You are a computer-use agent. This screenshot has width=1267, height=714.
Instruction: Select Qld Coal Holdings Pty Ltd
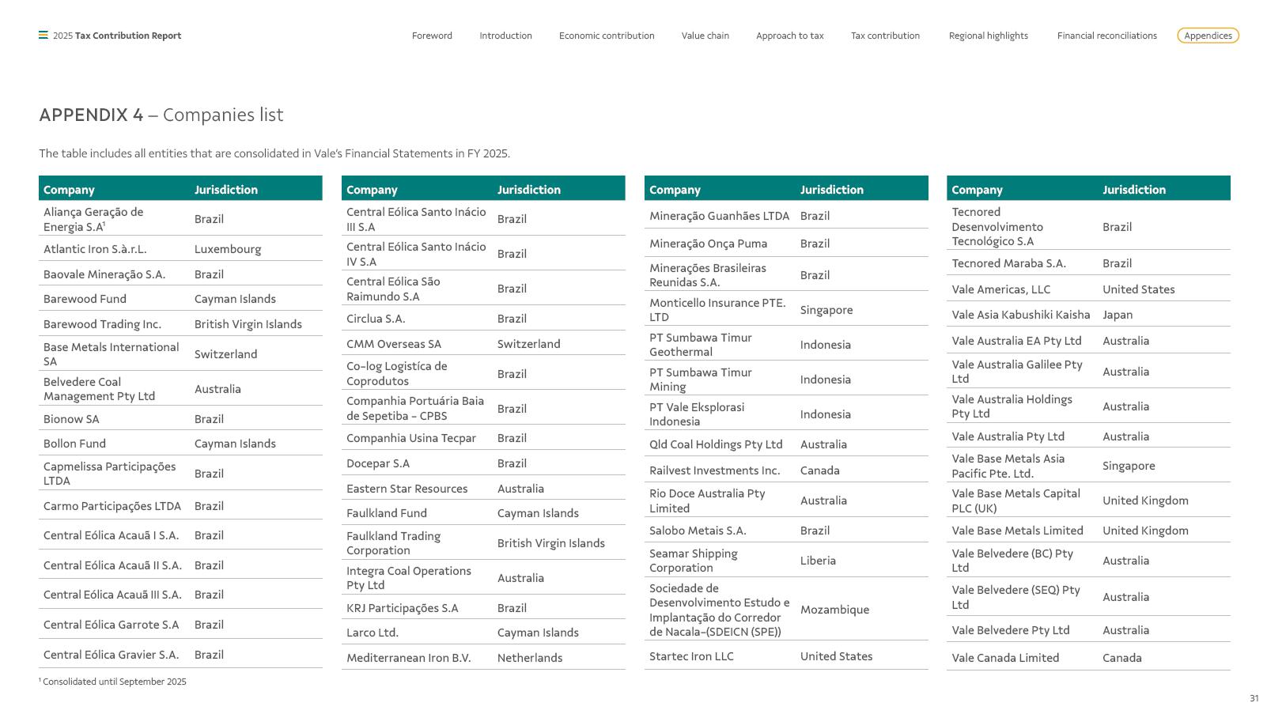[x=716, y=444]
